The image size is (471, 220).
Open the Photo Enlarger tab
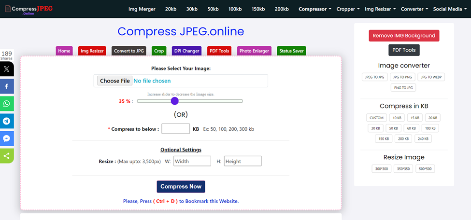pyautogui.click(x=254, y=51)
